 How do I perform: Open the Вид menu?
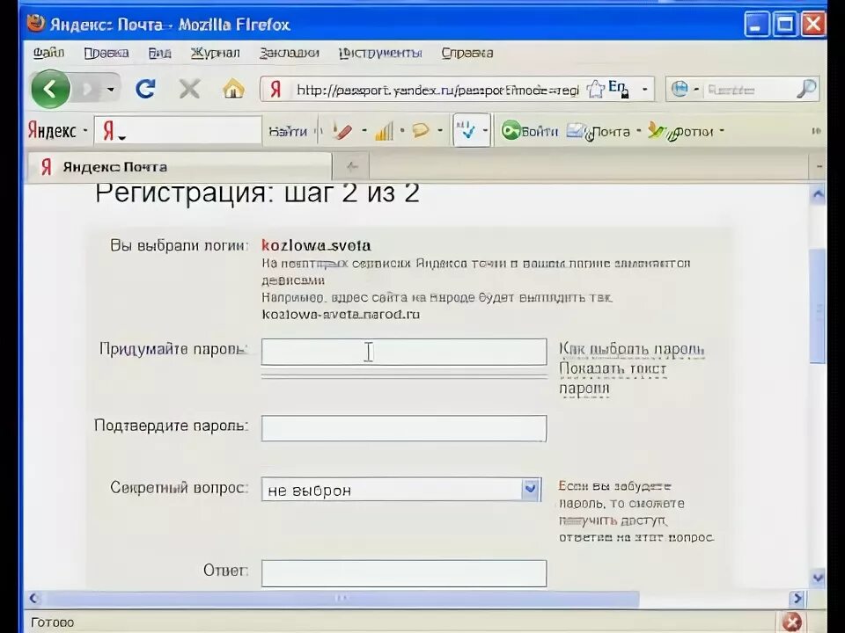click(x=159, y=53)
